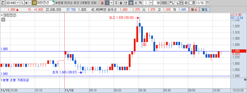Click the 매도 sell button
Screen dimensions: 247x93
[205, 10]
